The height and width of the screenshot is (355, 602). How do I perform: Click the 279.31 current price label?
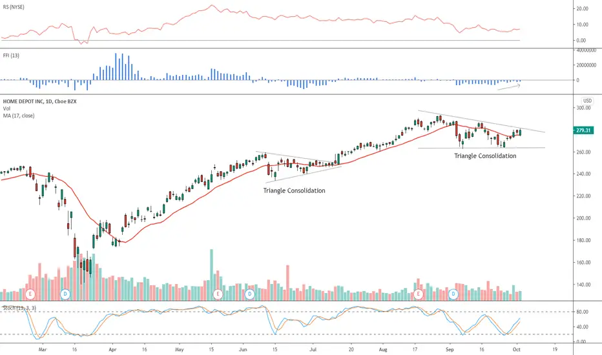583,130
